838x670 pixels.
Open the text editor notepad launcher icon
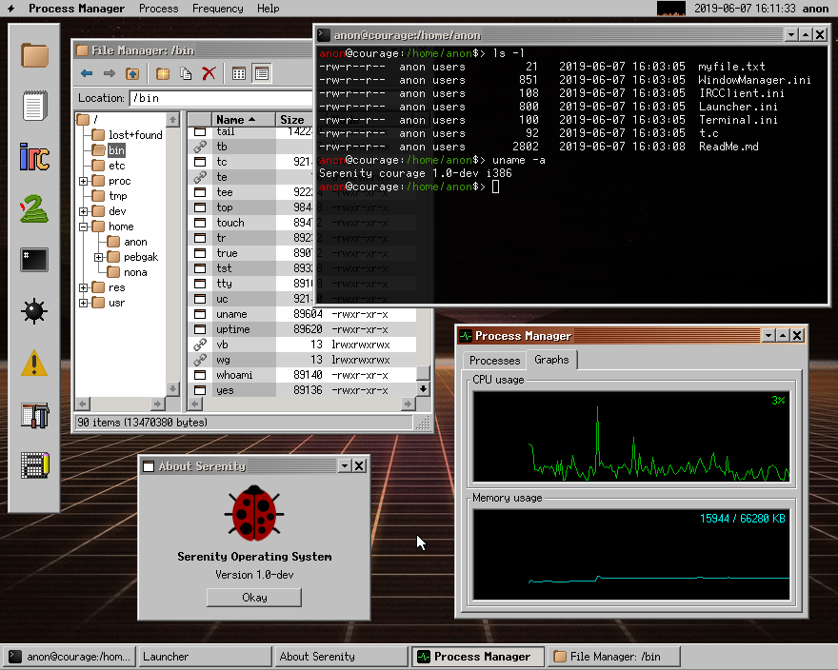(34, 106)
